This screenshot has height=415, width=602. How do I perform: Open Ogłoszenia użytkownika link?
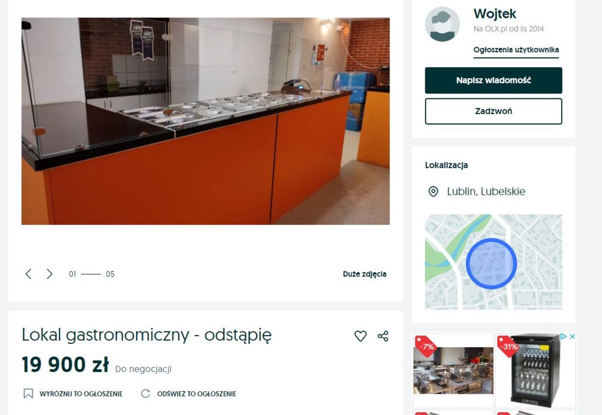[516, 50]
